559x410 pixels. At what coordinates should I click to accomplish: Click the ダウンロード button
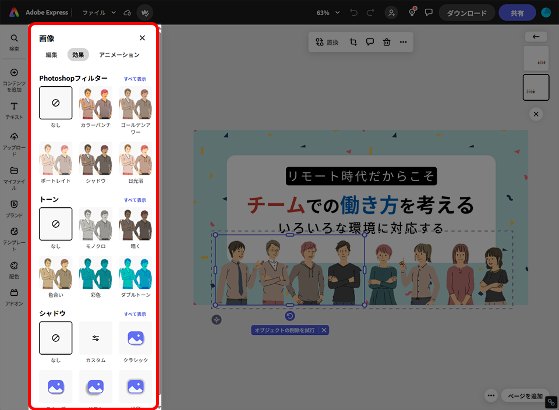466,13
